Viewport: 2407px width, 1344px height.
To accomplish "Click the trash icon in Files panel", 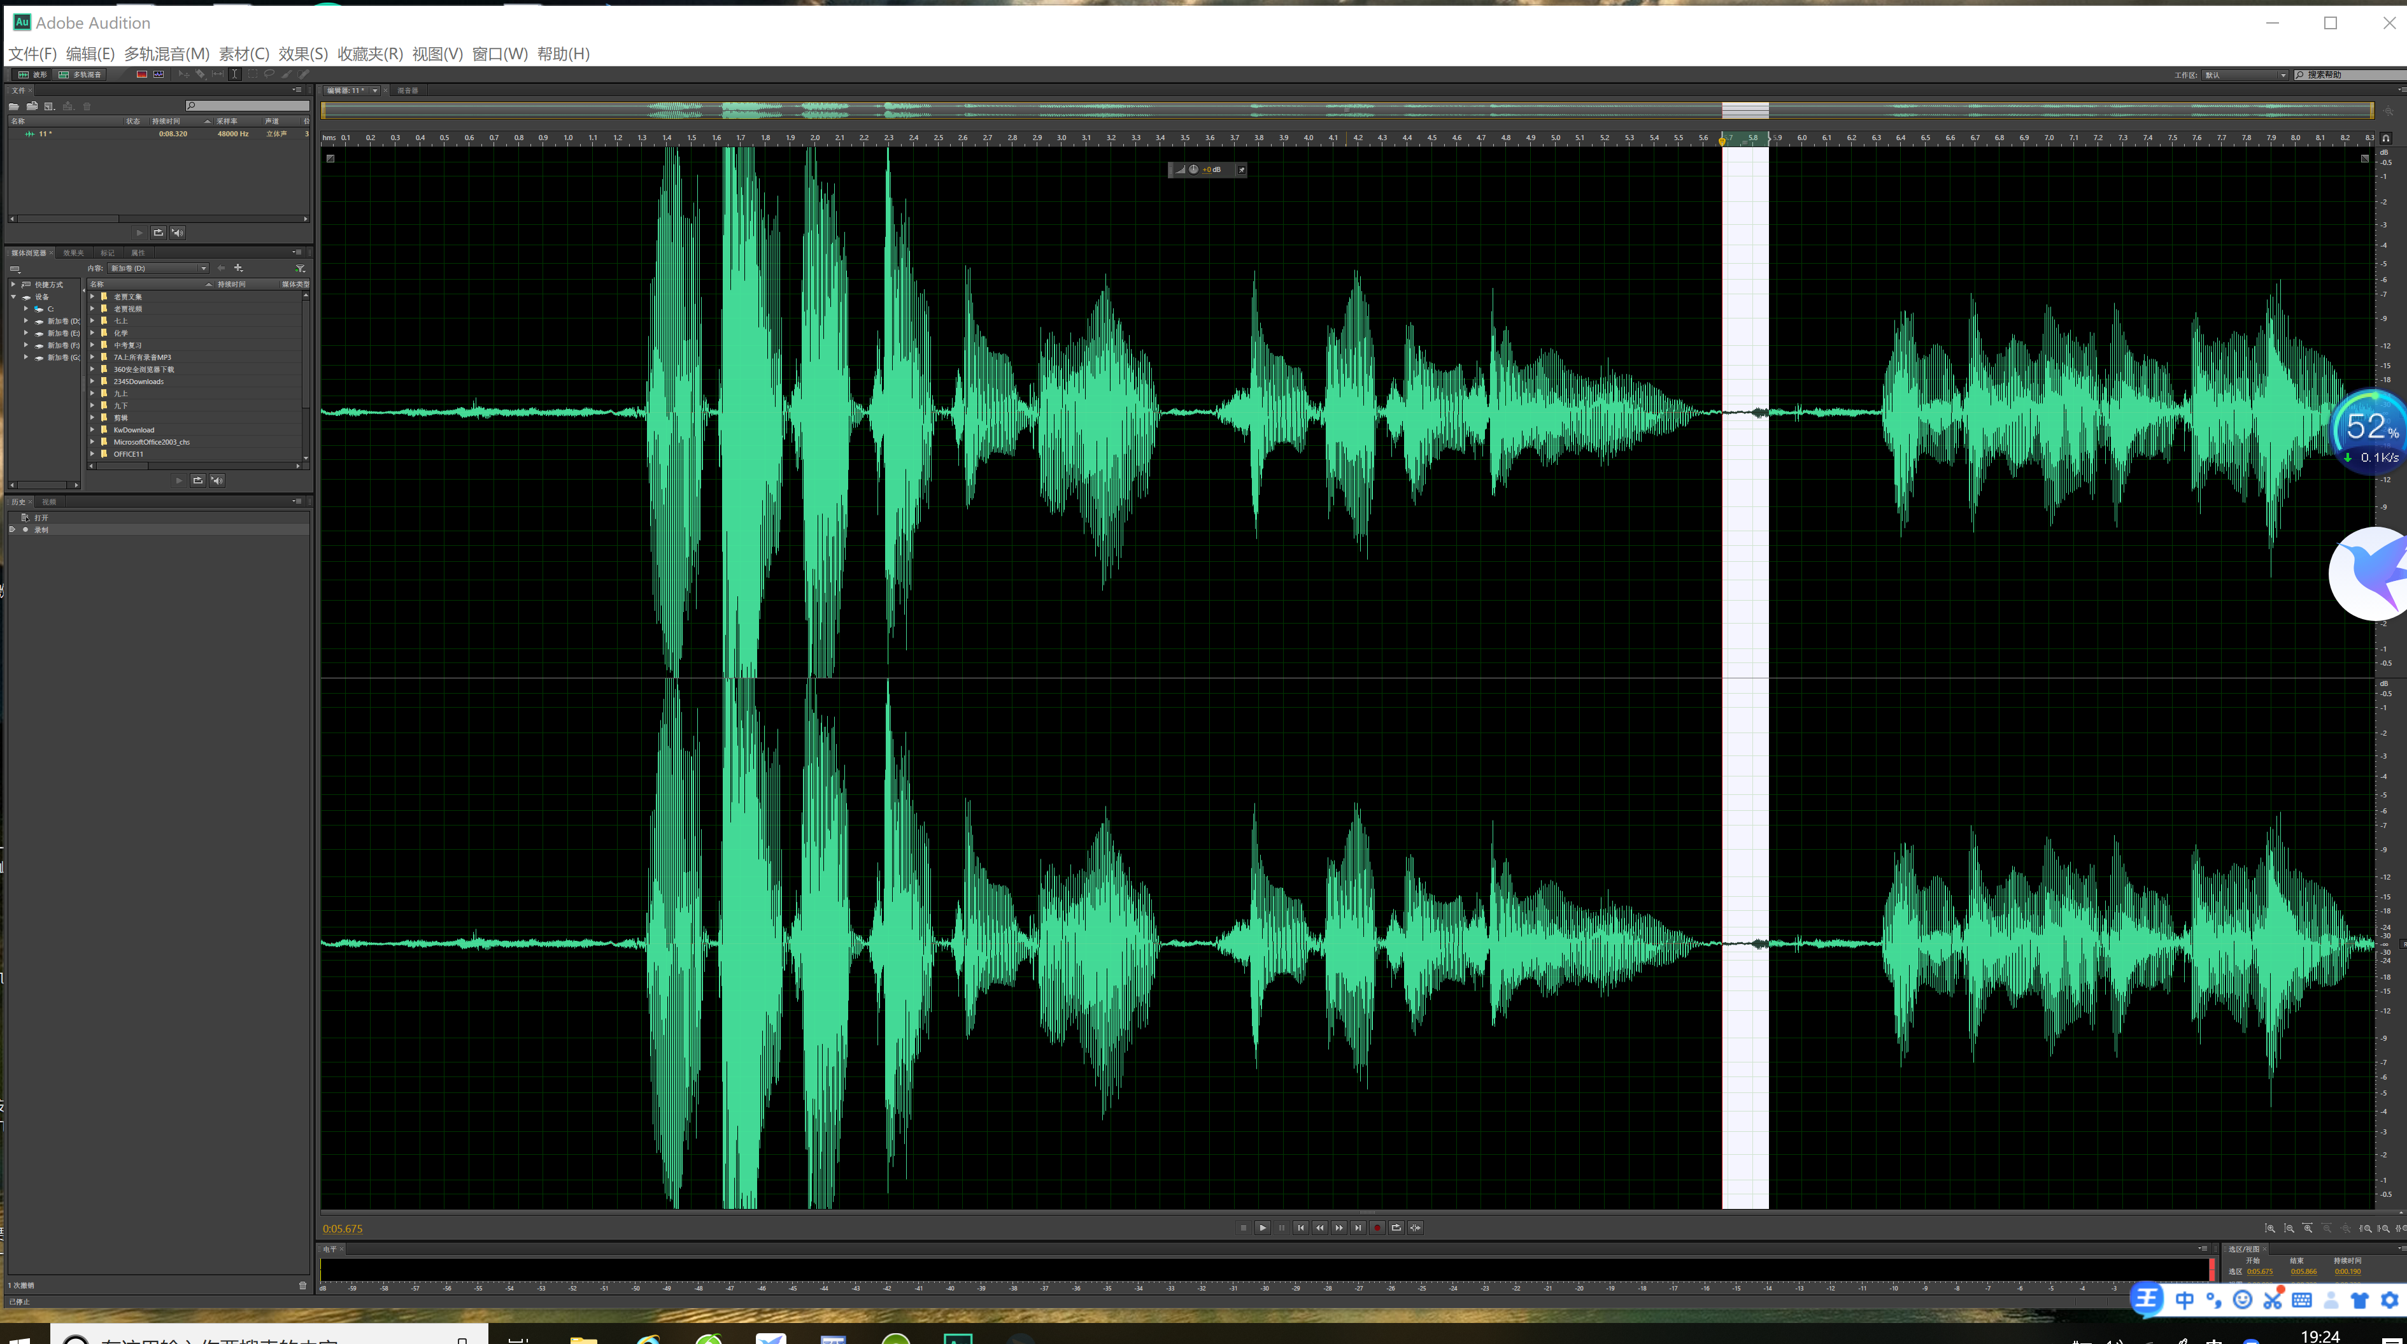I will [87, 106].
